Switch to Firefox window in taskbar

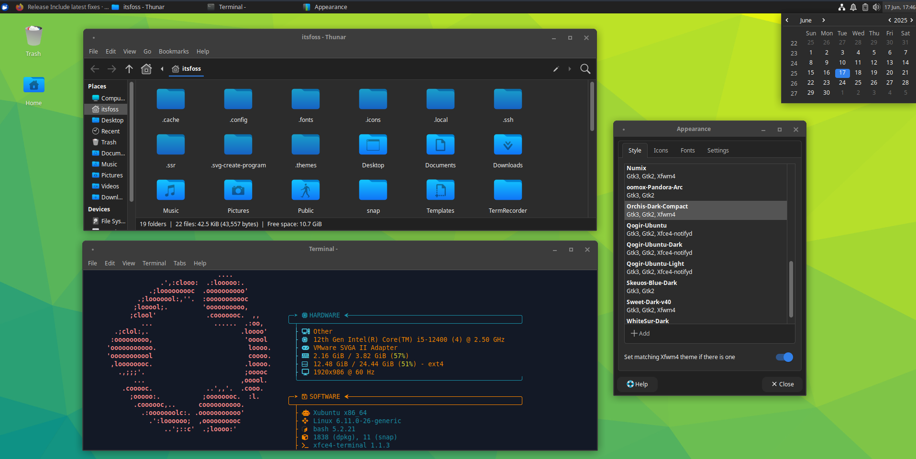click(x=62, y=7)
